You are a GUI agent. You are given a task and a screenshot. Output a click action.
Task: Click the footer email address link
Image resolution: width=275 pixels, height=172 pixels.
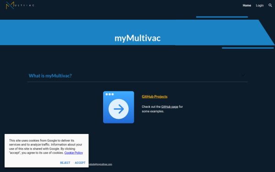point(100,164)
